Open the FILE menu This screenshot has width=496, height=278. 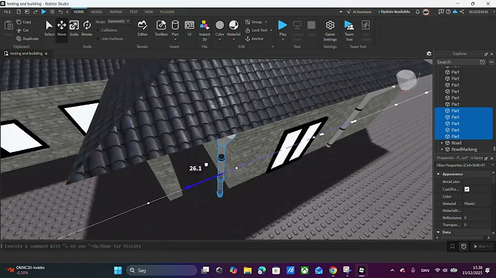coord(8,12)
